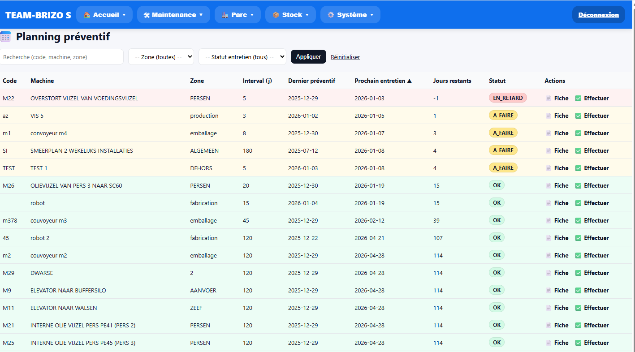This screenshot has width=635, height=352.
Task: Click the calendar icon beside Planning préventif
Action: [x=6, y=37]
